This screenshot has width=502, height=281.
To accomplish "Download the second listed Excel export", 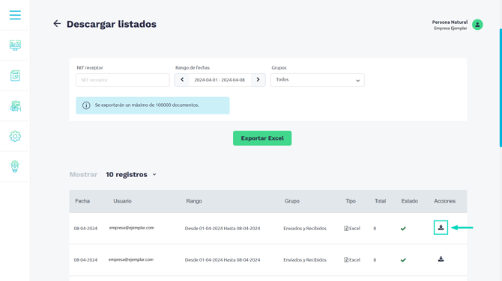I will (x=441, y=259).
